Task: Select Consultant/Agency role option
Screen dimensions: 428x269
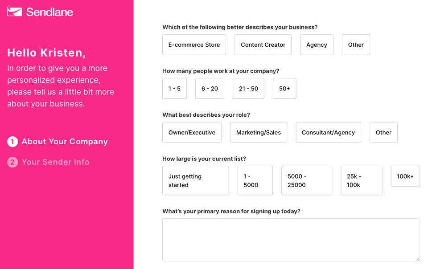Action: click(x=328, y=132)
